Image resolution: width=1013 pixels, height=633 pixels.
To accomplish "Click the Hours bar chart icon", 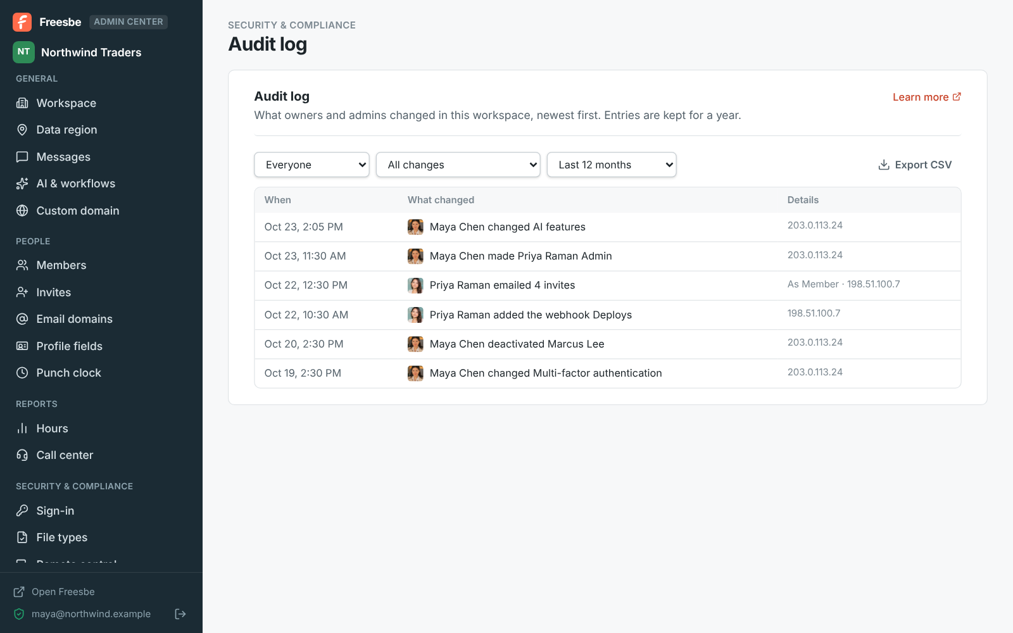I will 22,429.
